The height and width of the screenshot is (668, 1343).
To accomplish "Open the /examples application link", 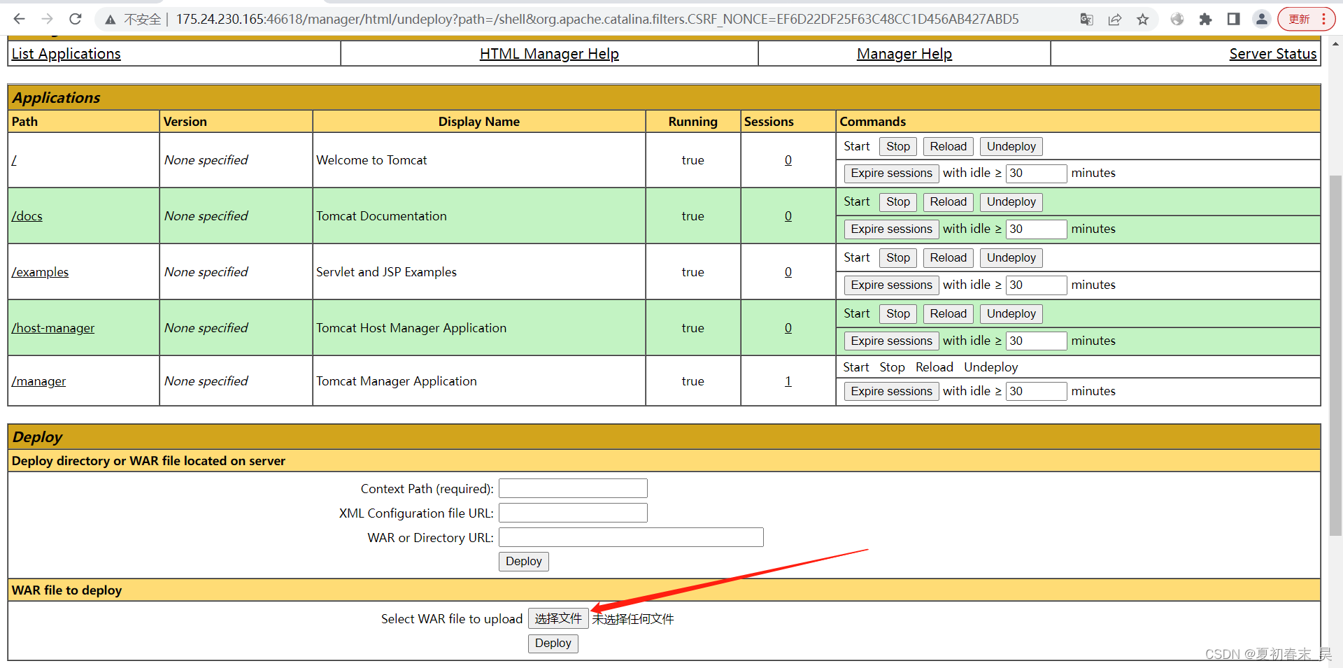I will pos(40,272).
